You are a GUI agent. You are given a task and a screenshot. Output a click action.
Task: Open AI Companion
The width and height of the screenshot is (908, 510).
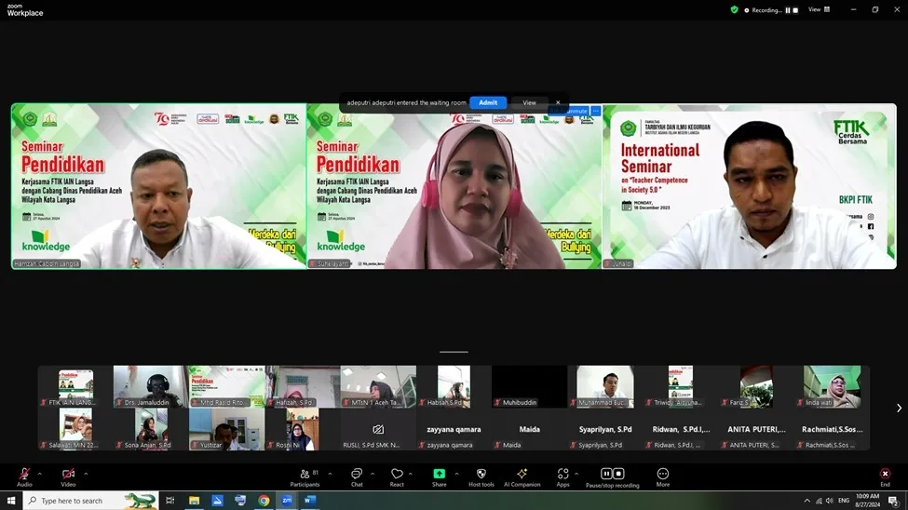(522, 477)
